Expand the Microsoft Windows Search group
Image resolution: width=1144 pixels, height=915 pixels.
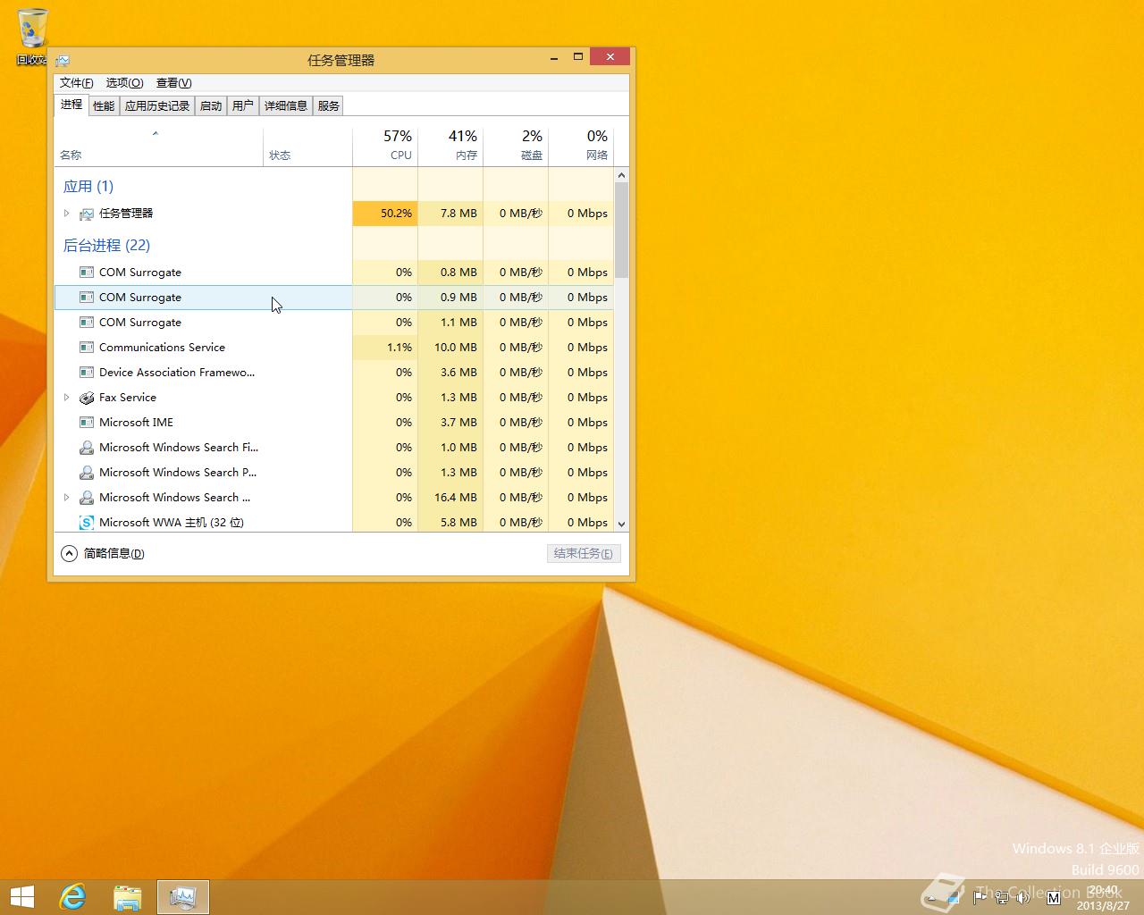click(67, 498)
